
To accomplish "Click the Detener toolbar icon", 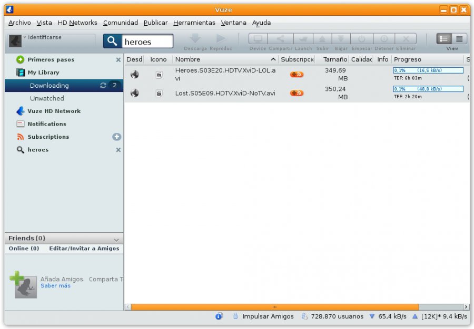I will click(x=384, y=39).
